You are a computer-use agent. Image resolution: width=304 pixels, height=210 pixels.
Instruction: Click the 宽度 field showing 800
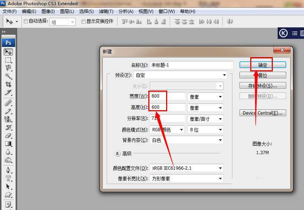[168, 96]
